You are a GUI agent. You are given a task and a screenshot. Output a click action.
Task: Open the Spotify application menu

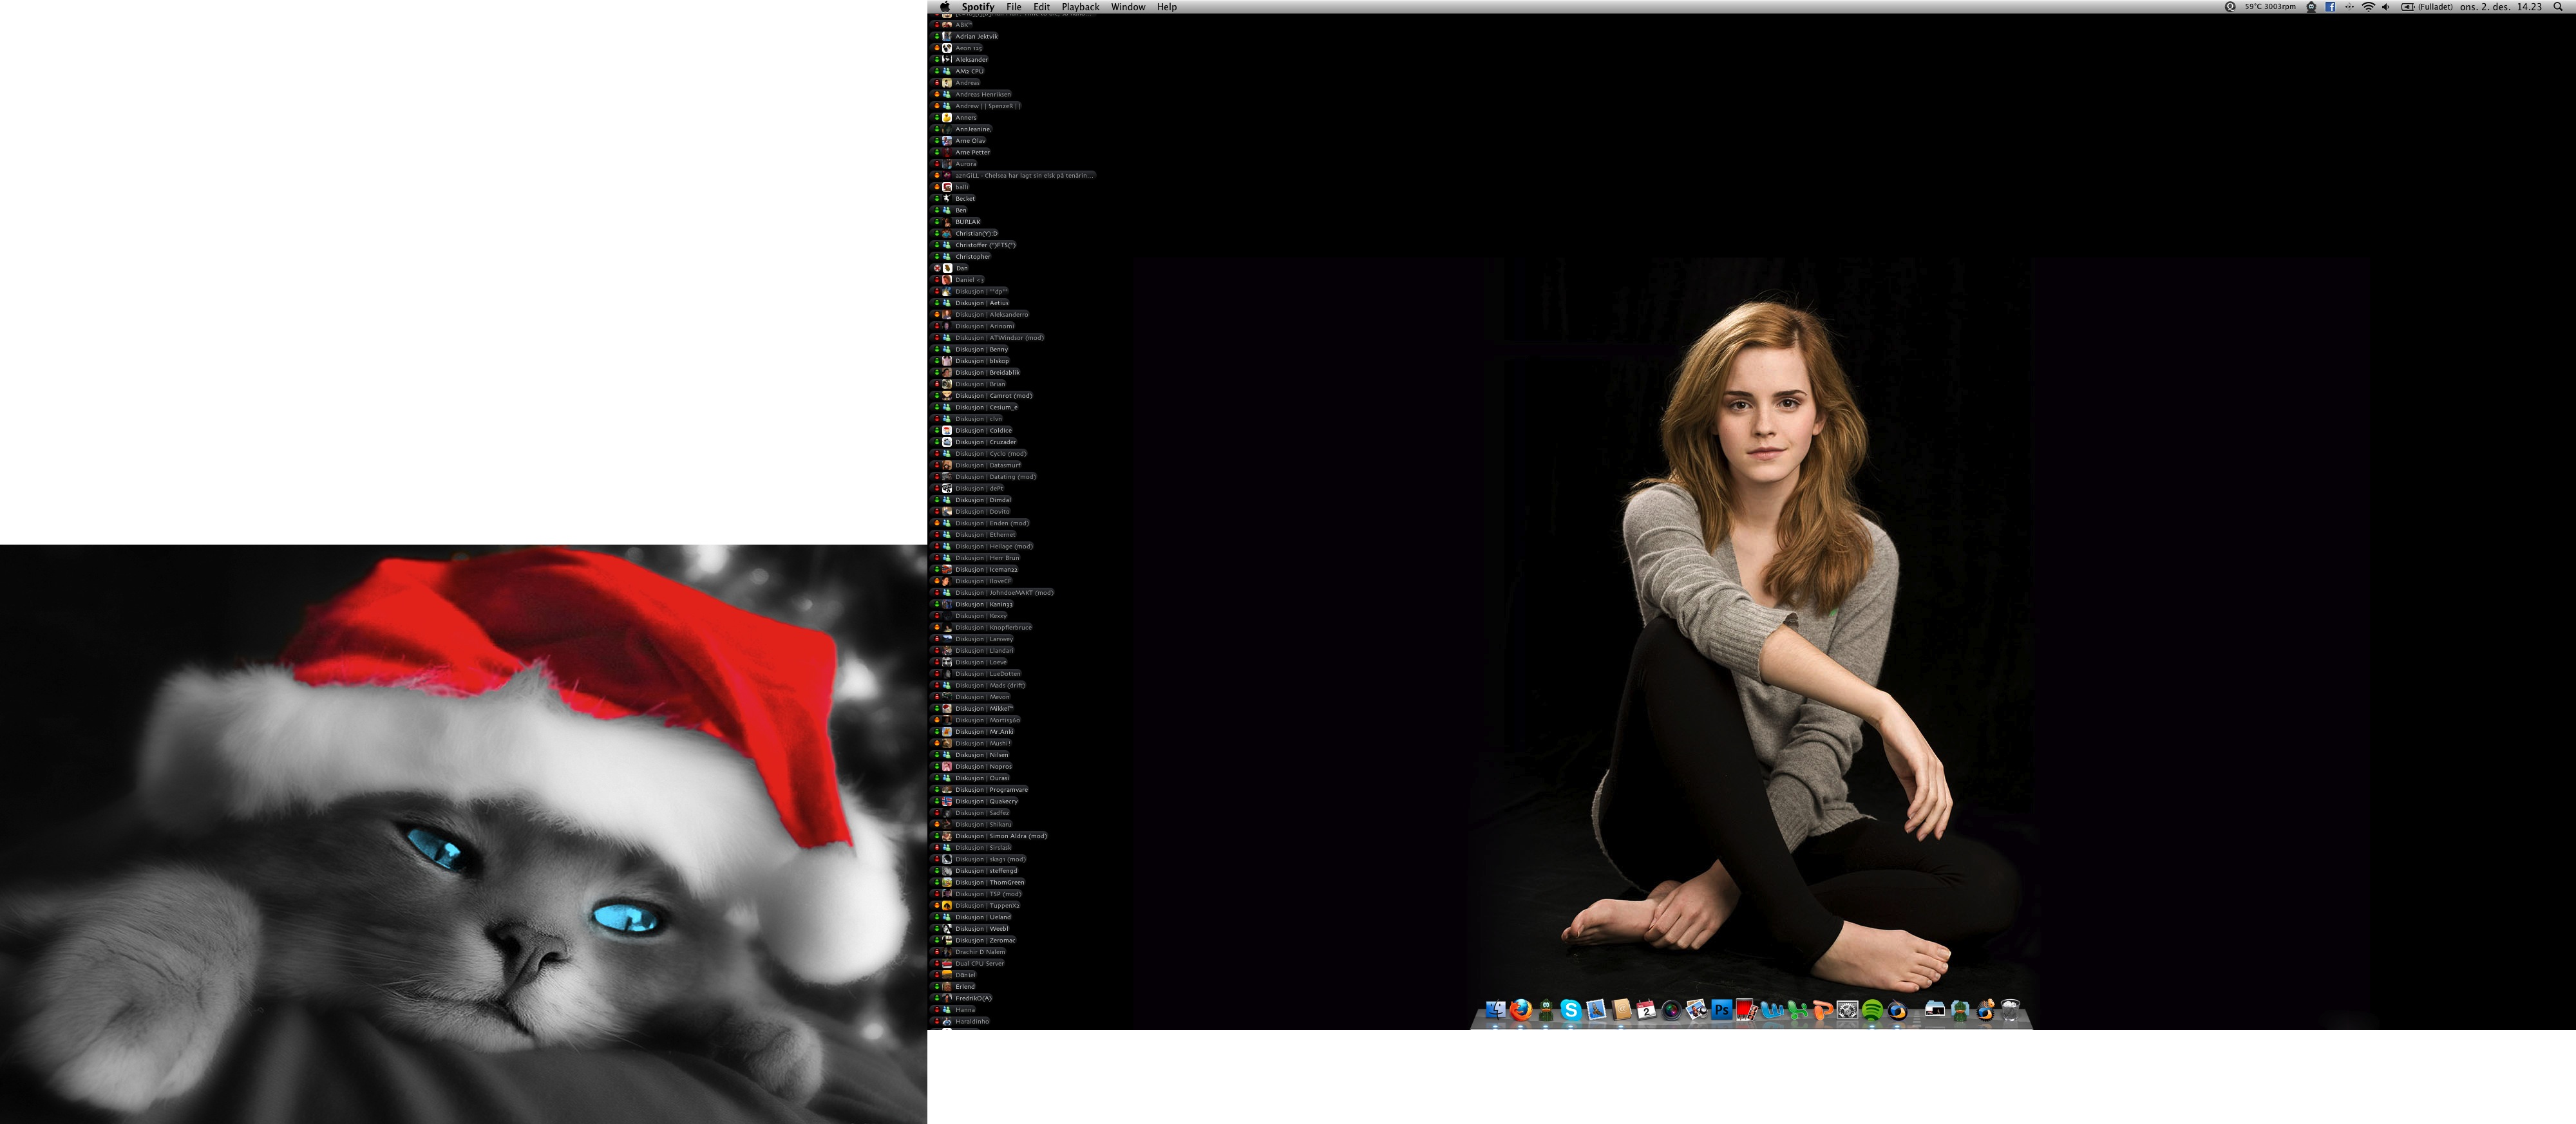(978, 7)
